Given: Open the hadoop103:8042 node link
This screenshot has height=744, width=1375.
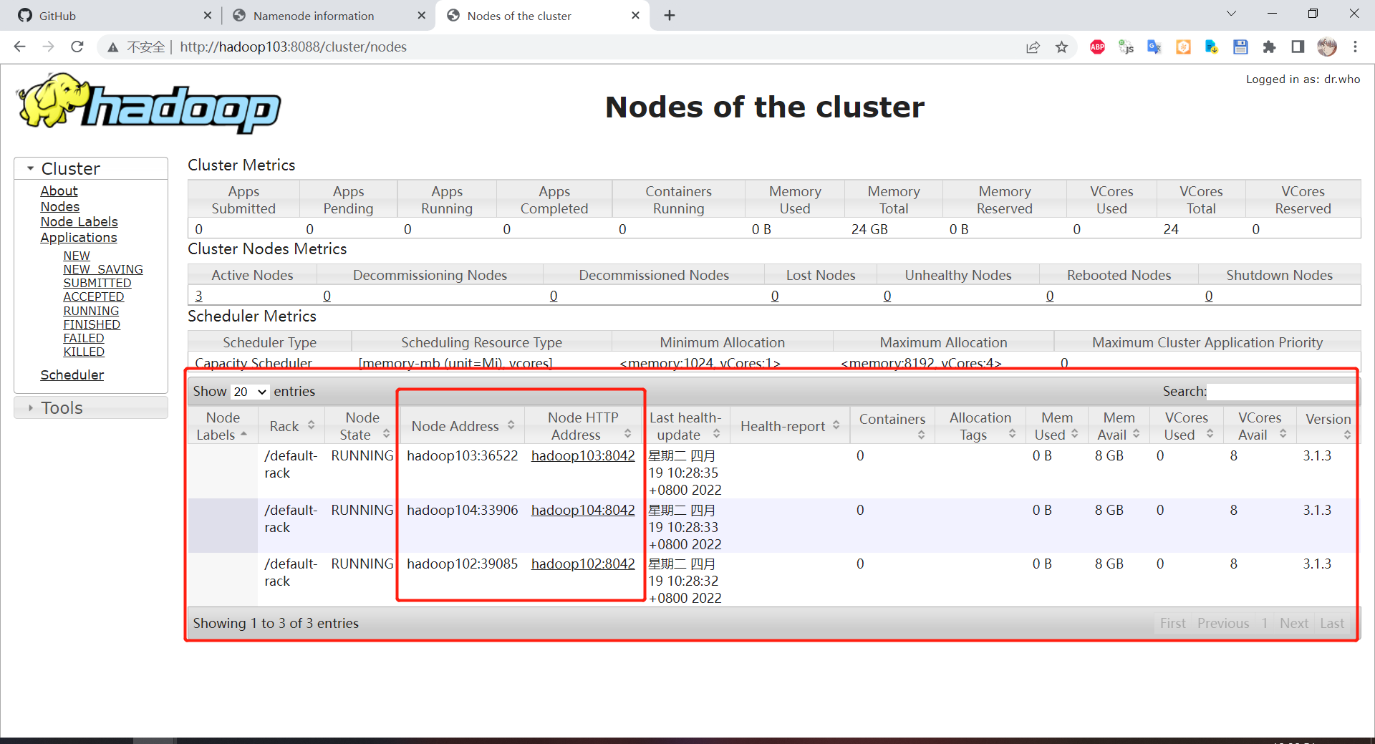Looking at the screenshot, I should [583, 455].
